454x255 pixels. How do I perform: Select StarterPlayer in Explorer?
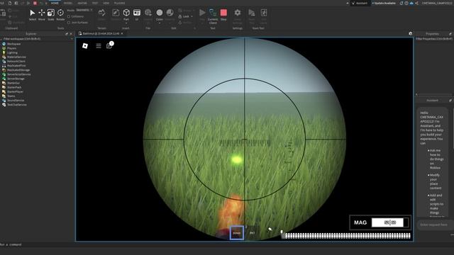coord(15,91)
